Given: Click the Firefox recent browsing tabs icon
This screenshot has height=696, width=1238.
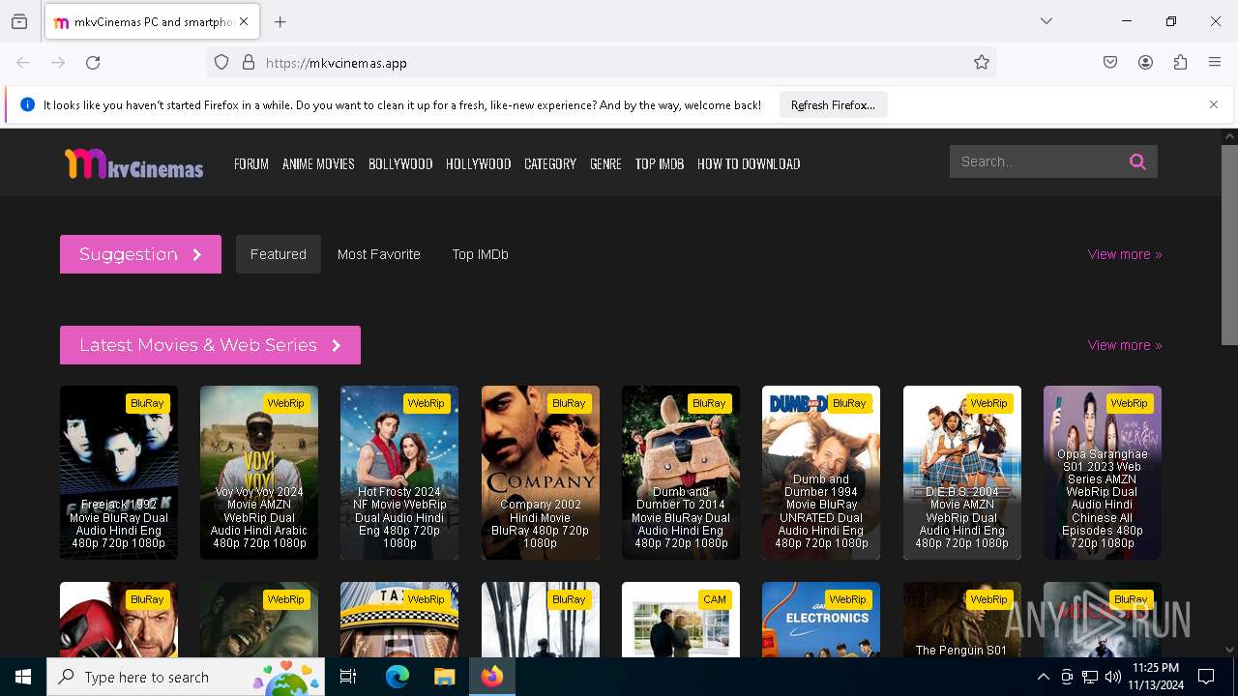Looking at the screenshot, I should coord(19,22).
